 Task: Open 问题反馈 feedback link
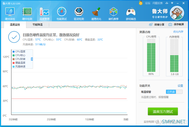(157, 3)
